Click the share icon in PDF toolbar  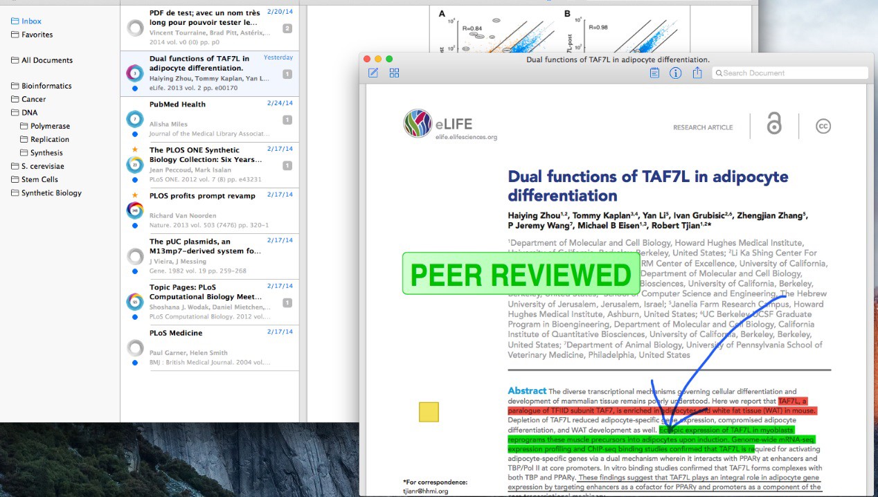pyautogui.click(x=697, y=73)
